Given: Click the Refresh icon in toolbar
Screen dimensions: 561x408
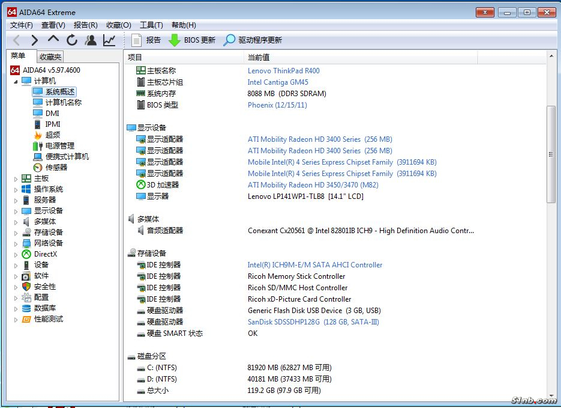Looking at the screenshot, I should 72,40.
